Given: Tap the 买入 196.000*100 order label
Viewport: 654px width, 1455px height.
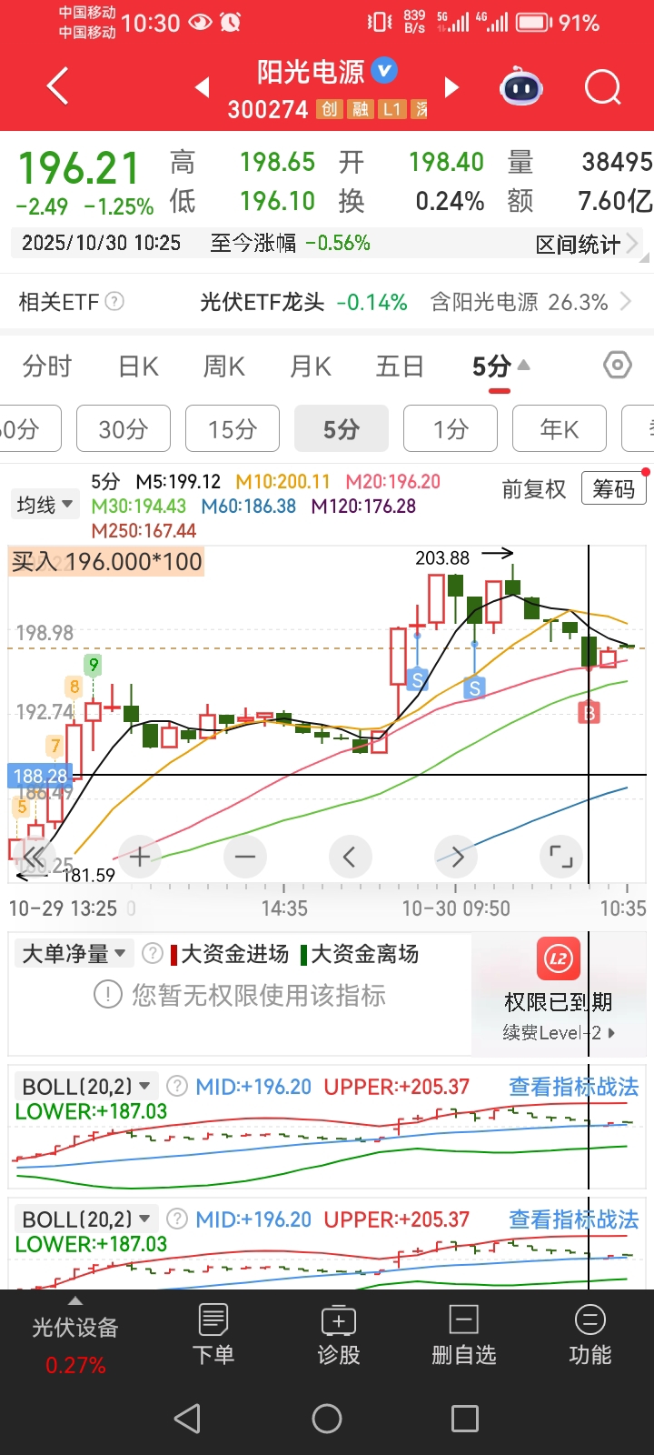Looking at the screenshot, I should coord(106,561).
